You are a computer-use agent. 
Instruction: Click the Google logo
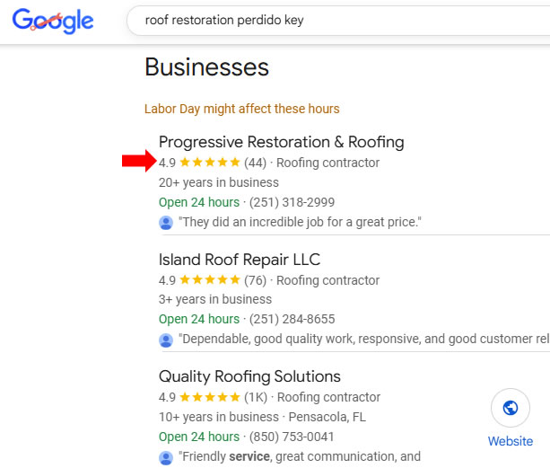pos(53,21)
